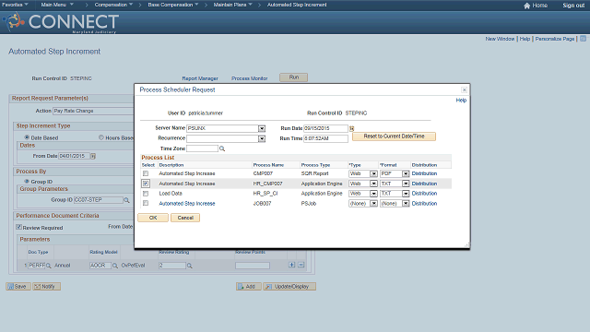Viewport: 590px width, 332px height.
Task: Open Type dropdown for JOB007 row
Action: (373, 203)
